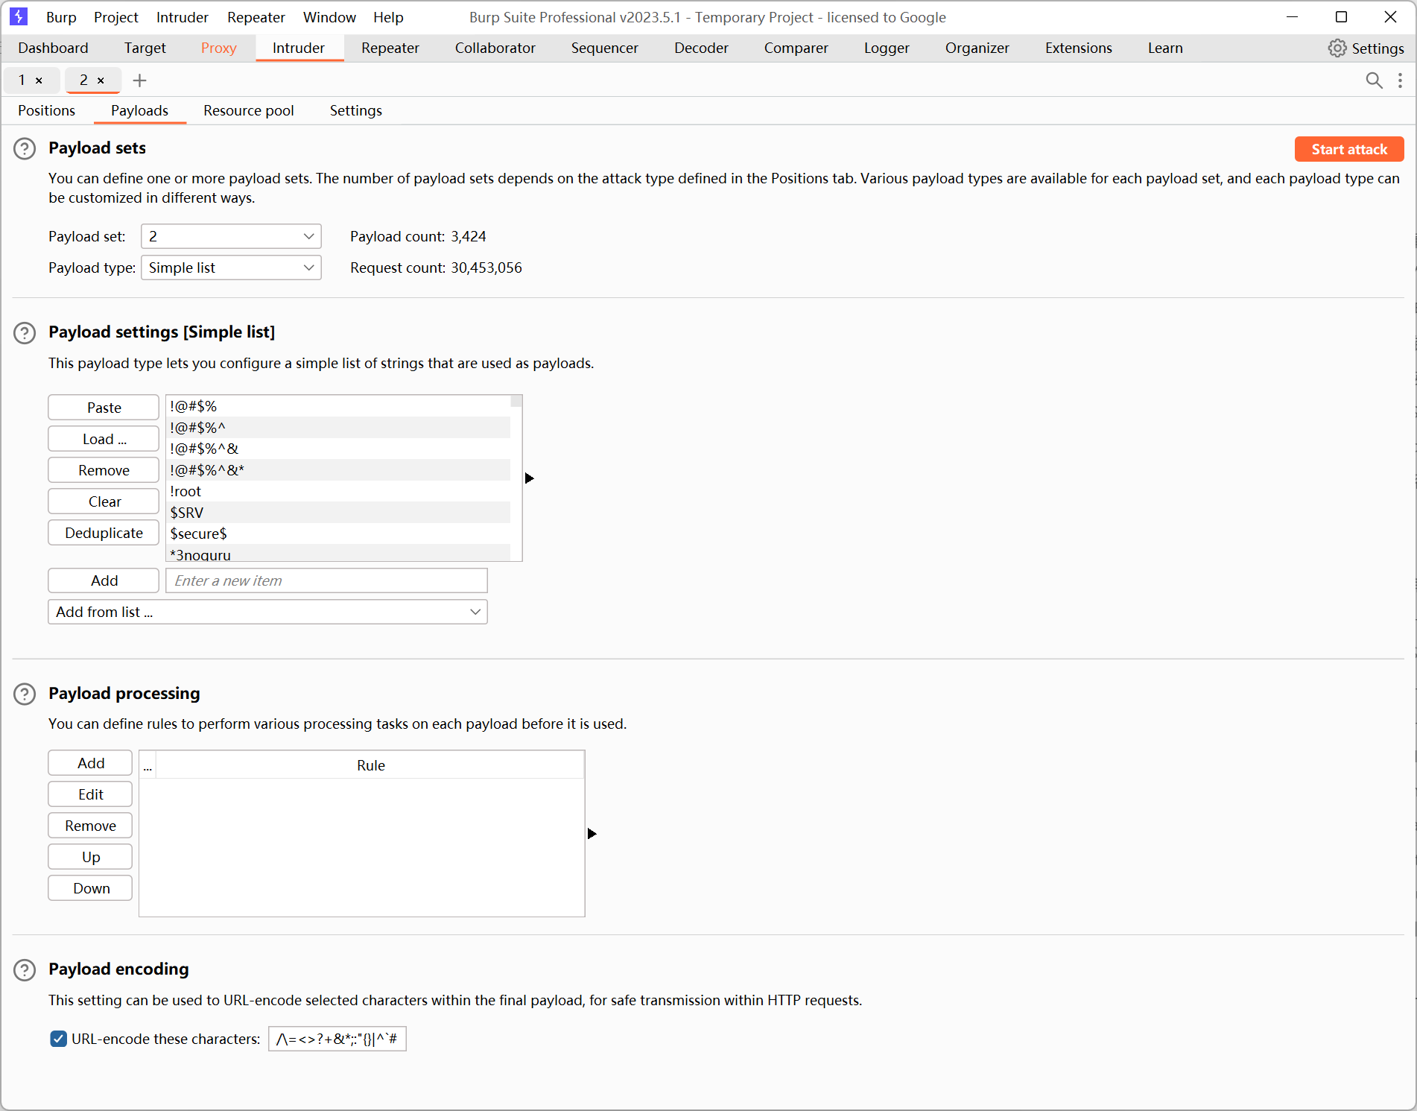Viewport: 1417px width, 1111px height.
Task: Select Intruder attack tab 1
Action: (22, 80)
